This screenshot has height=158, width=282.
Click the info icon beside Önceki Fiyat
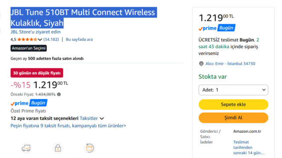pos(59,95)
